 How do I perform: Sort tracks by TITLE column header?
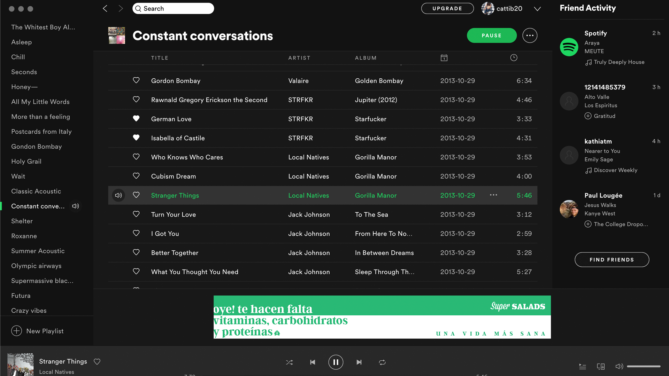160,58
